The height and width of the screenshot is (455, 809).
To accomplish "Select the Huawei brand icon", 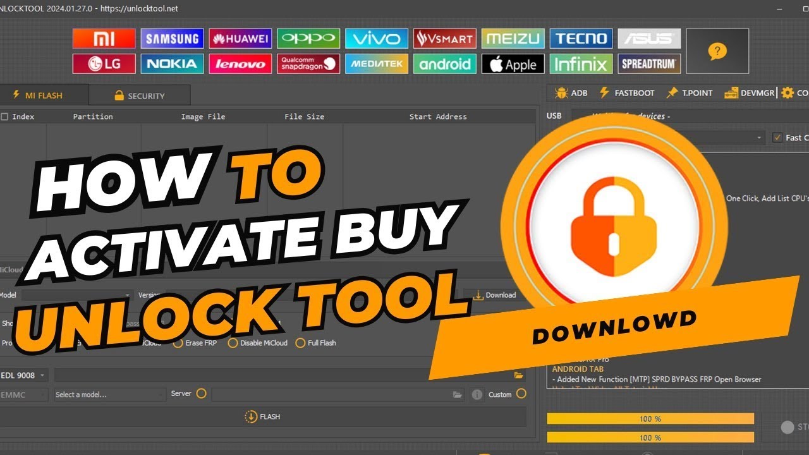I will 240,39.
